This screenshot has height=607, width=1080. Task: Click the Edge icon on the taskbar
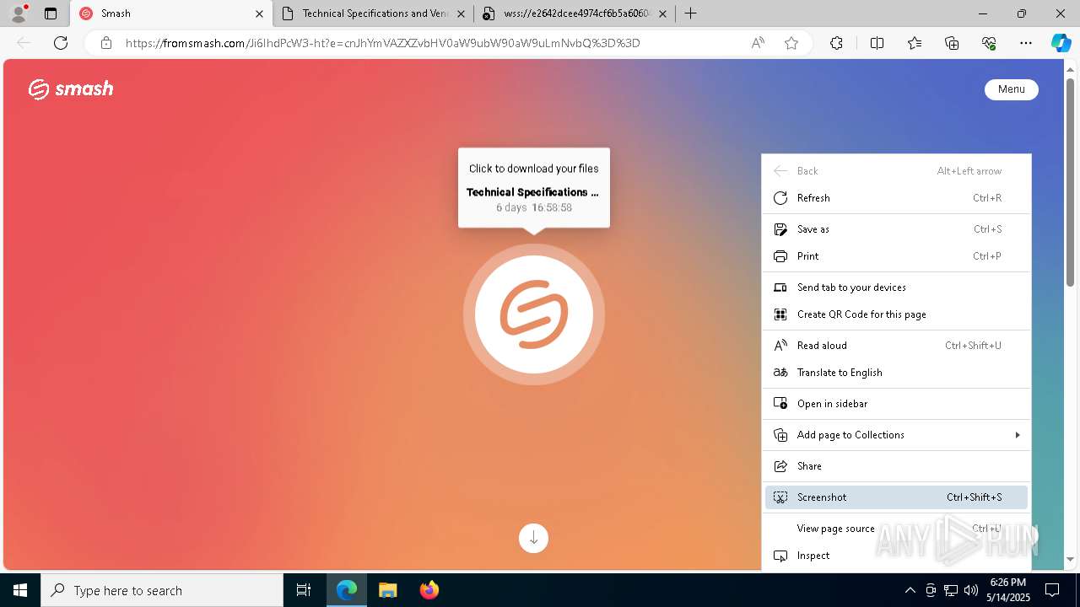pos(347,590)
